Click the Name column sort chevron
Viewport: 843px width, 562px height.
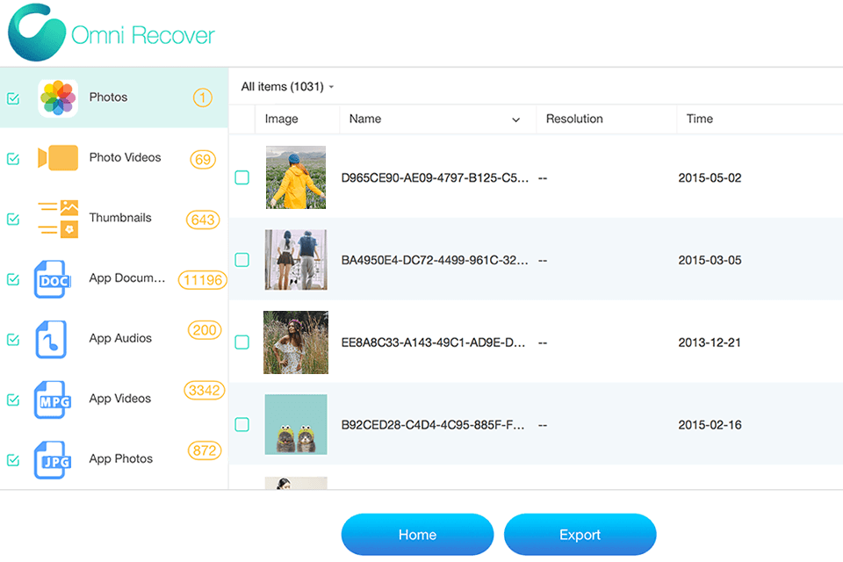515,119
